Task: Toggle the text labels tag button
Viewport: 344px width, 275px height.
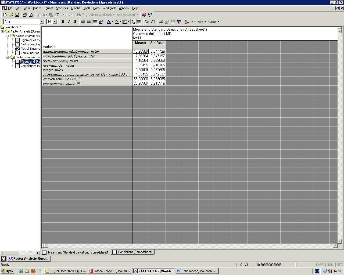Action: tap(133, 22)
